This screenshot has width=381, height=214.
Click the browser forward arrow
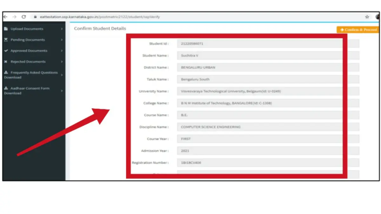14,17
